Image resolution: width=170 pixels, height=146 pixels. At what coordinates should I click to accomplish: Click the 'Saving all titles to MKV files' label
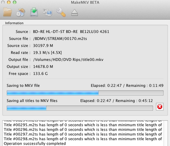click(x=32, y=101)
